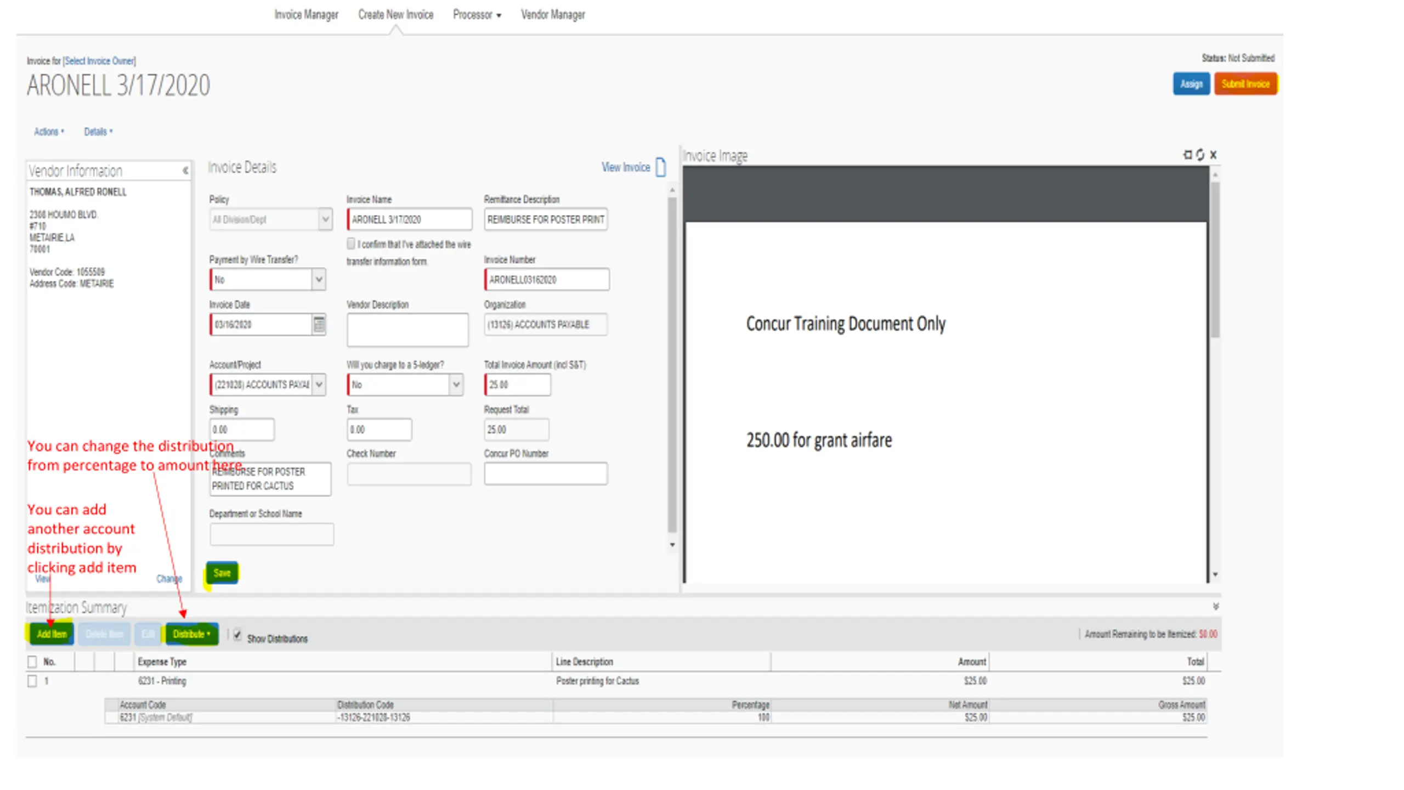The image size is (1404, 790).
Task: Click distribution code -13126-221028-13126
Action: 373,718
